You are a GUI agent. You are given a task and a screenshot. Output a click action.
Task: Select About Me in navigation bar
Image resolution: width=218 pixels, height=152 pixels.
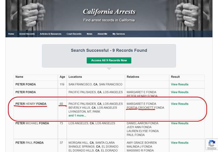click(x=102, y=34)
